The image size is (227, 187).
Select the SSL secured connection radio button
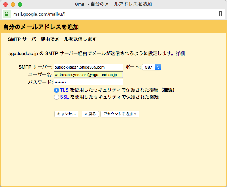57,97
